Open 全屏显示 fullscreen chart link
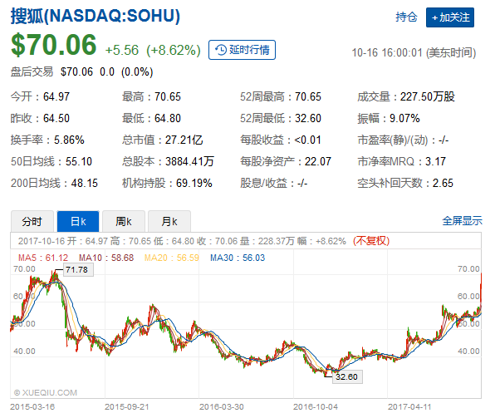 (462, 221)
